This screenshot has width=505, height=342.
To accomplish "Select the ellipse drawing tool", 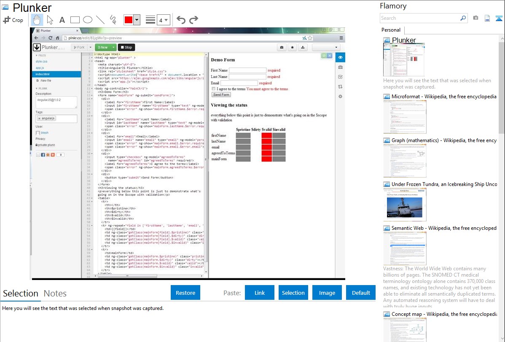I will coord(88,20).
